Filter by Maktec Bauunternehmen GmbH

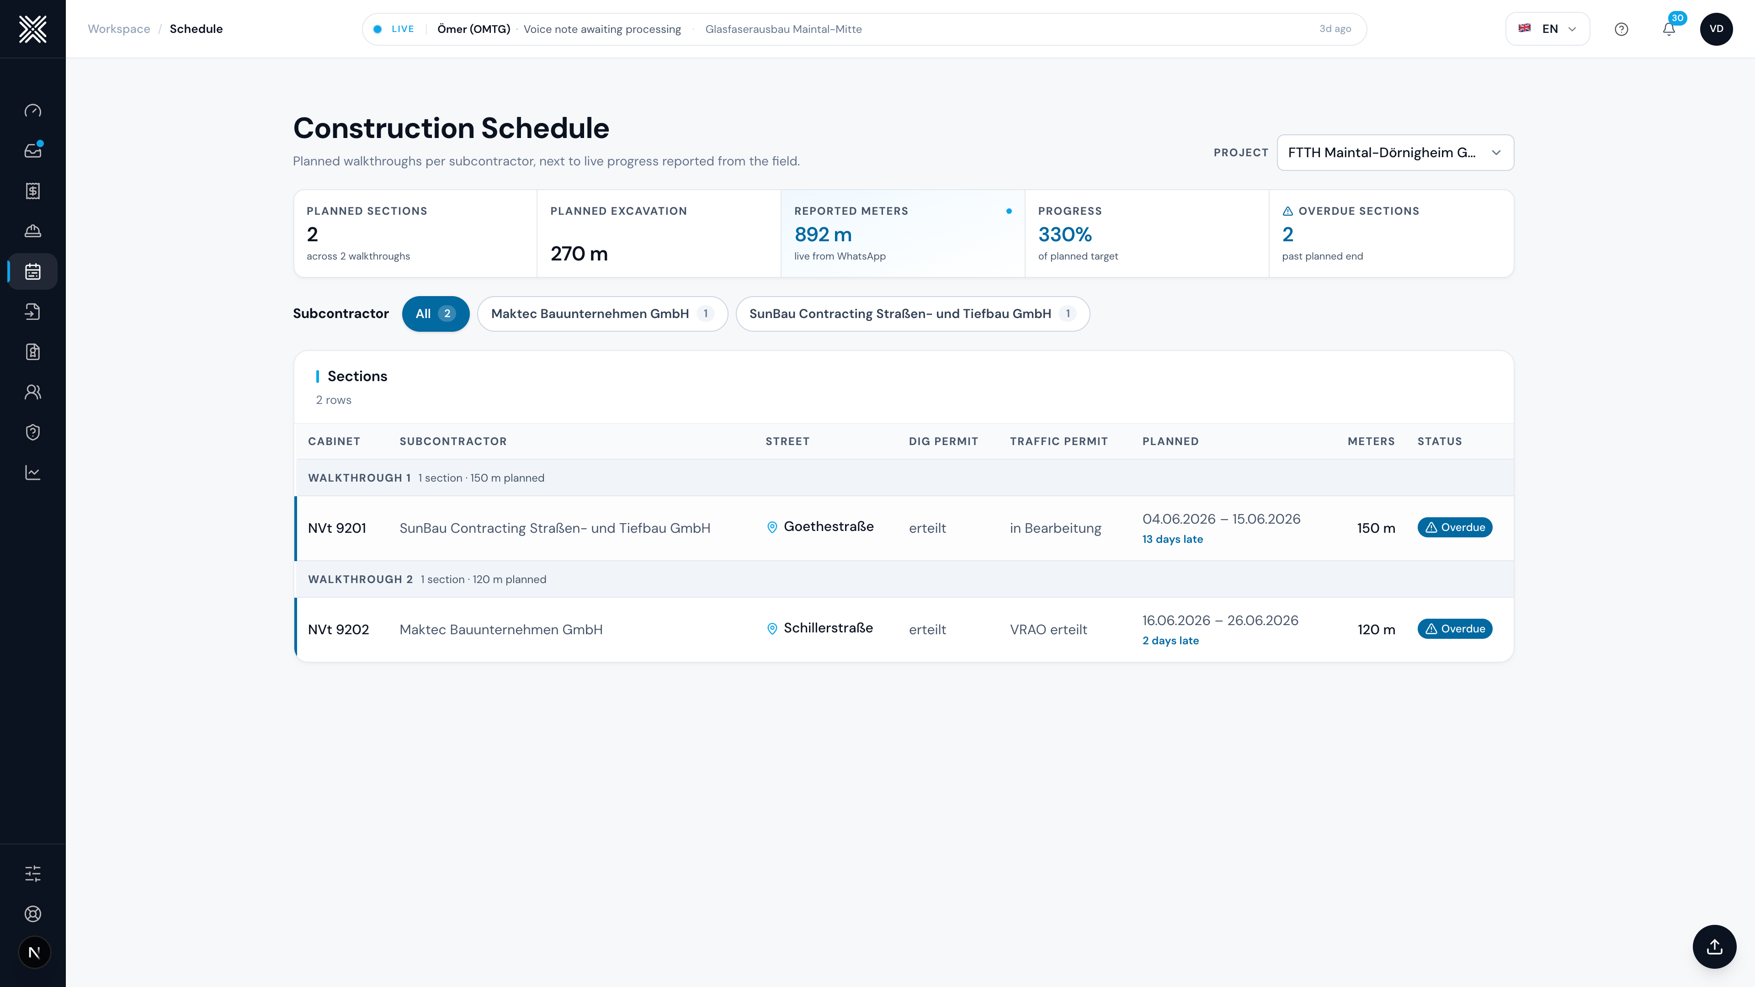[602, 313]
